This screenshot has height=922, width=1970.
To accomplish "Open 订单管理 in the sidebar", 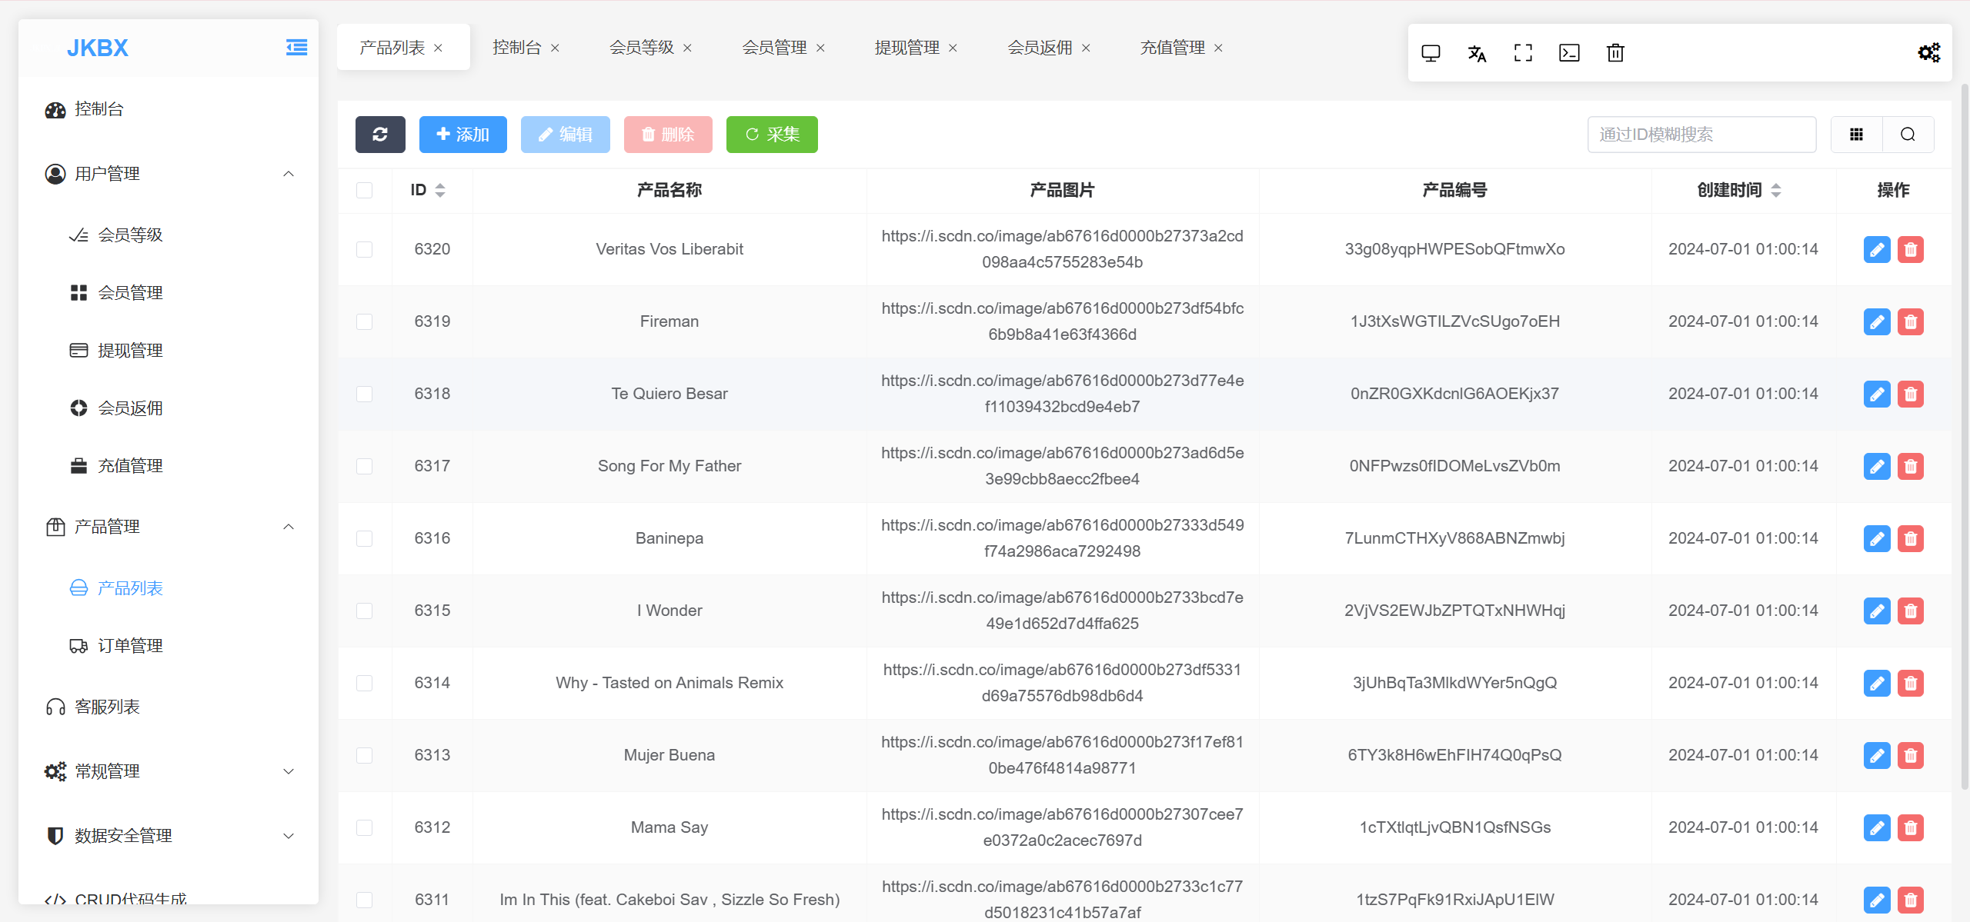I will (x=130, y=646).
